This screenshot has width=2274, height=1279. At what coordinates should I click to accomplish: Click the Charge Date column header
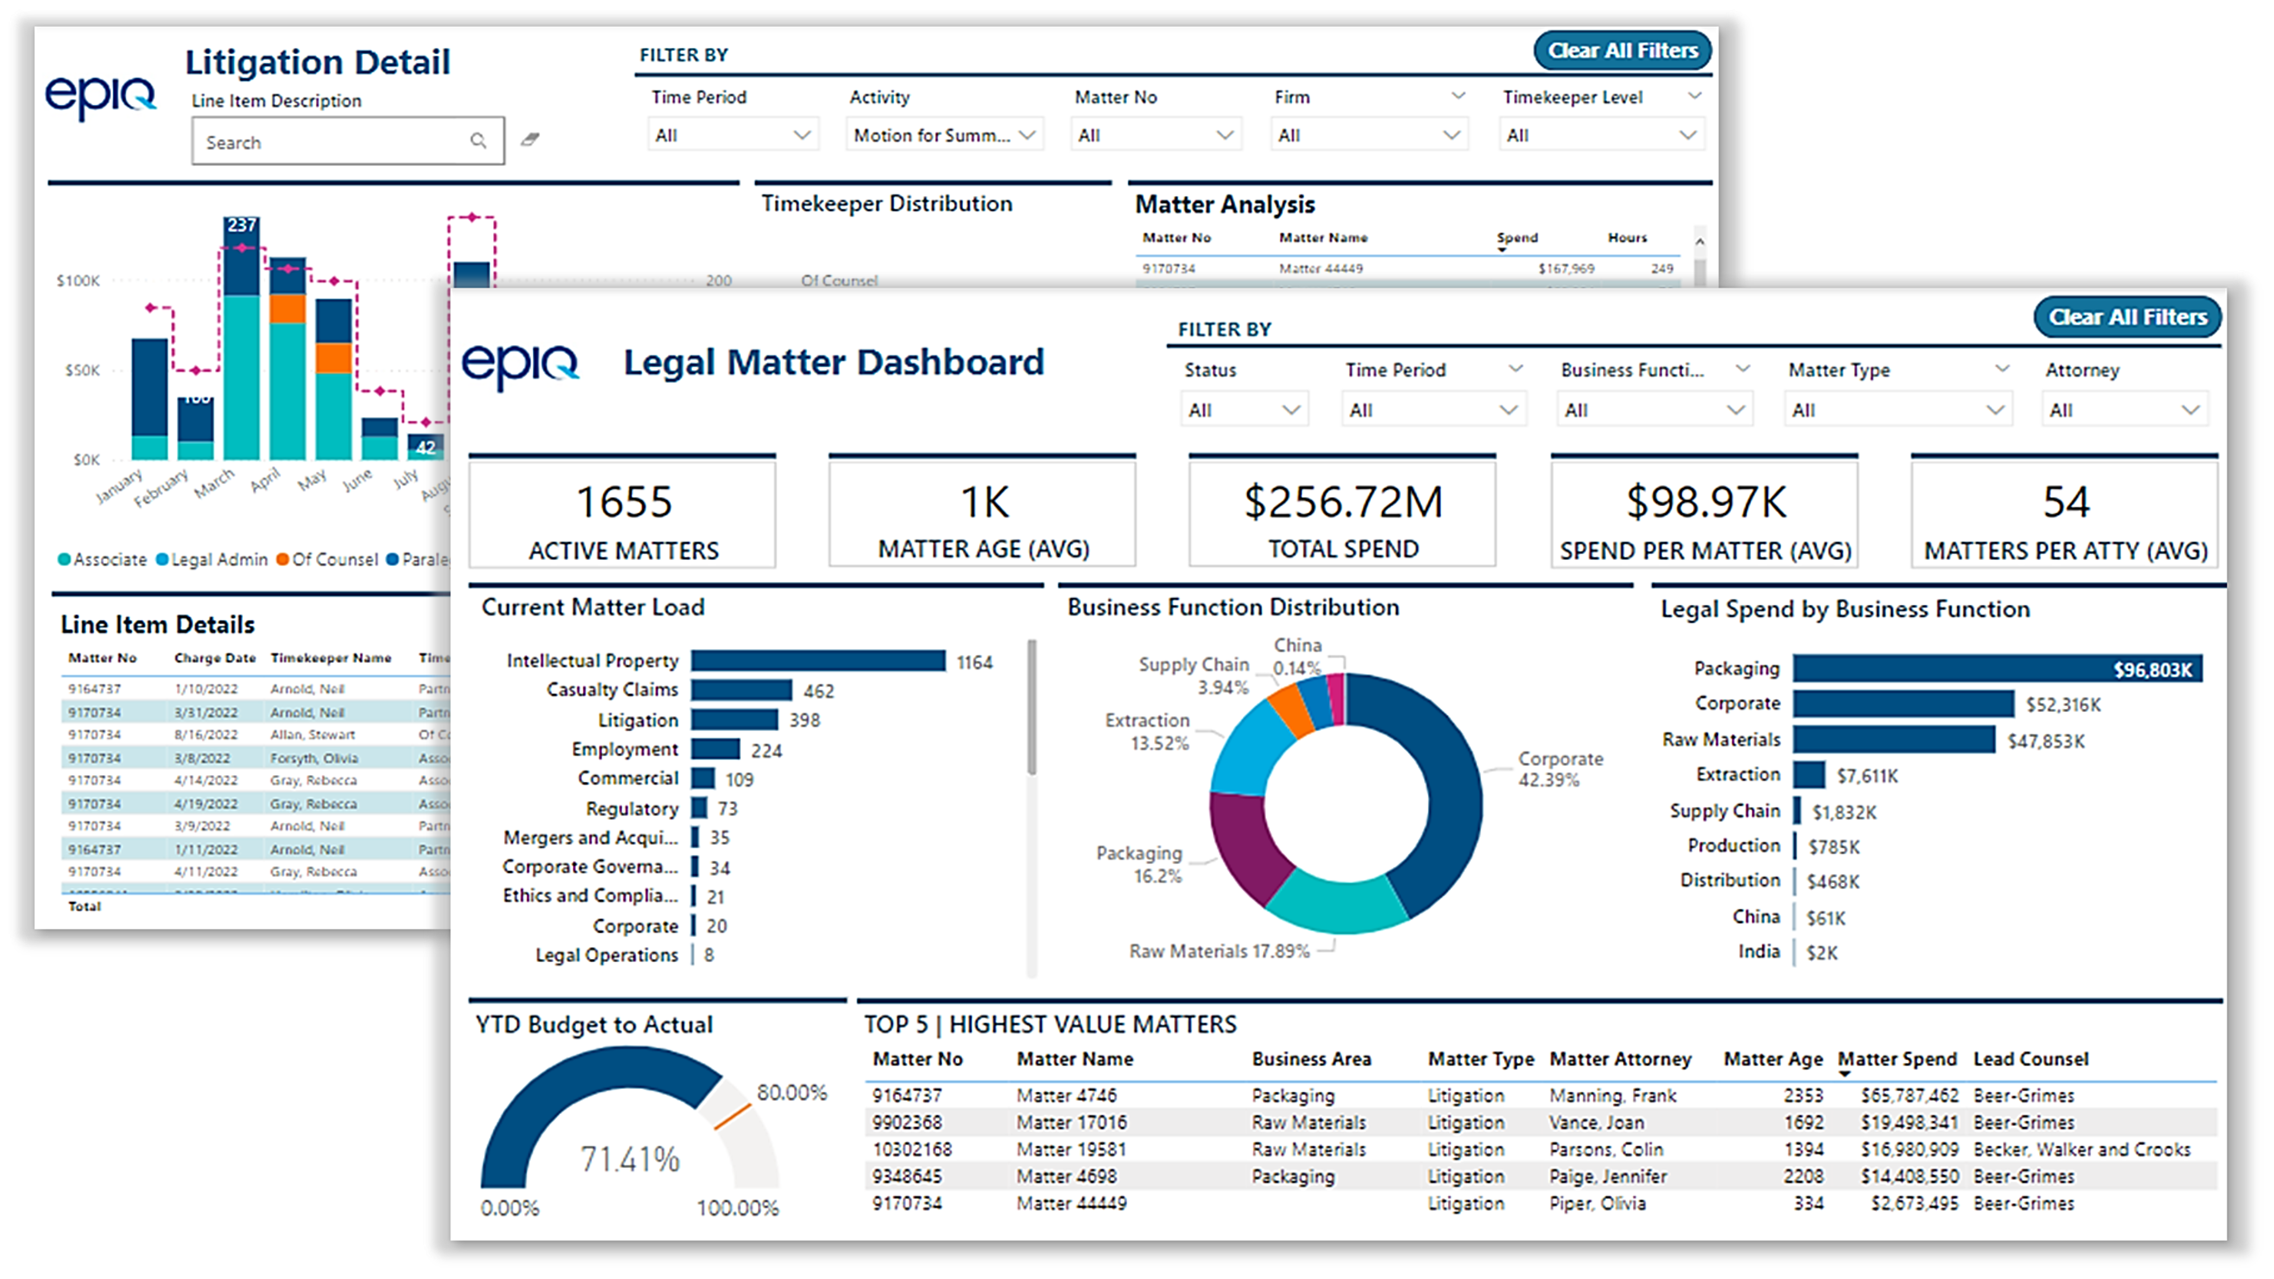pos(214,657)
